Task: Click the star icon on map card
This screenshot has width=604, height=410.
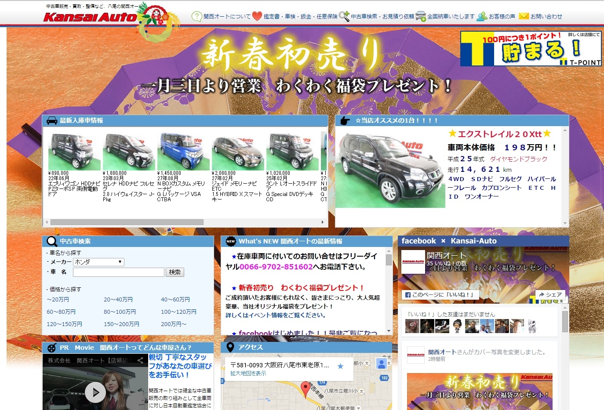Action: (x=340, y=366)
